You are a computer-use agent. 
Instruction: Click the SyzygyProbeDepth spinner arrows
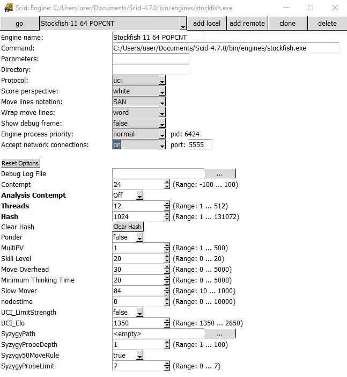(x=167, y=345)
